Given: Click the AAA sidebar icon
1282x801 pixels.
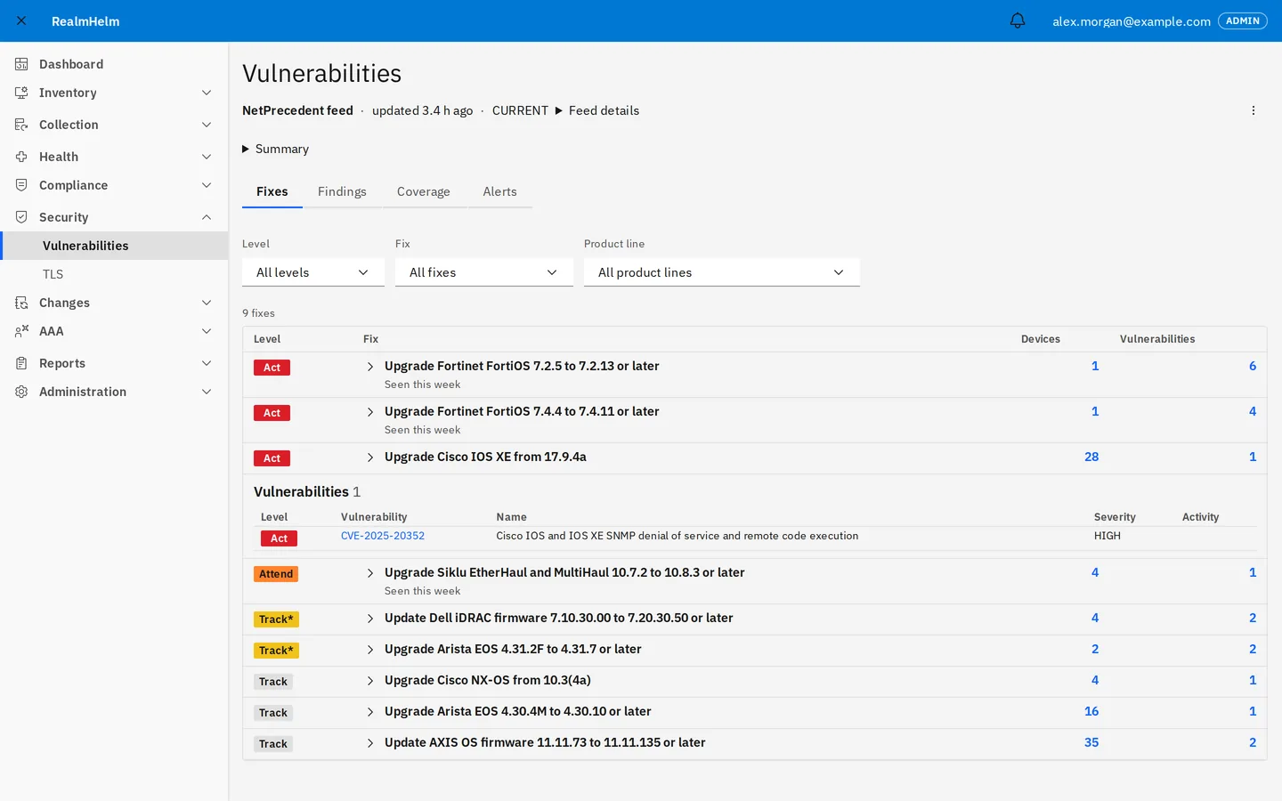Looking at the screenshot, I should point(21,331).
